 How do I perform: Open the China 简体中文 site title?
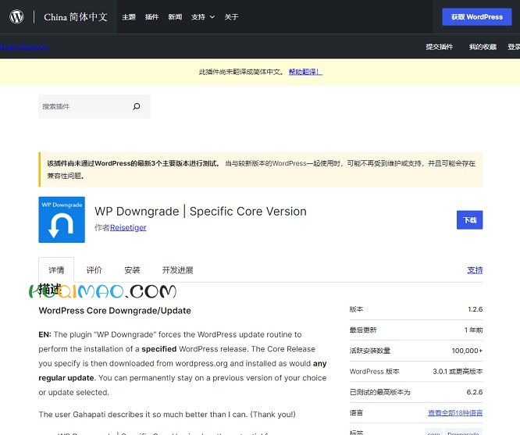76,17
